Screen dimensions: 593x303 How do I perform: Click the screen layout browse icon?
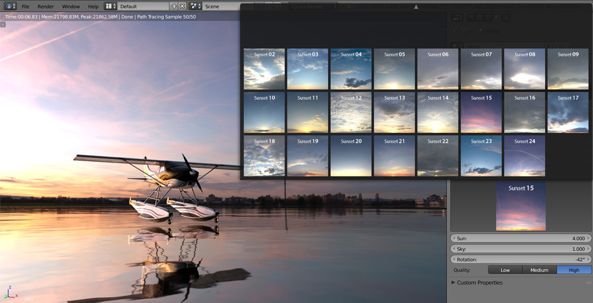[x=111, y=6]
